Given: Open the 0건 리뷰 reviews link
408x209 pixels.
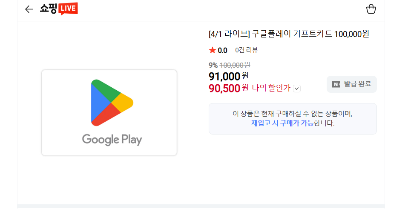Looking at the screenshot, I should [247, 50].
